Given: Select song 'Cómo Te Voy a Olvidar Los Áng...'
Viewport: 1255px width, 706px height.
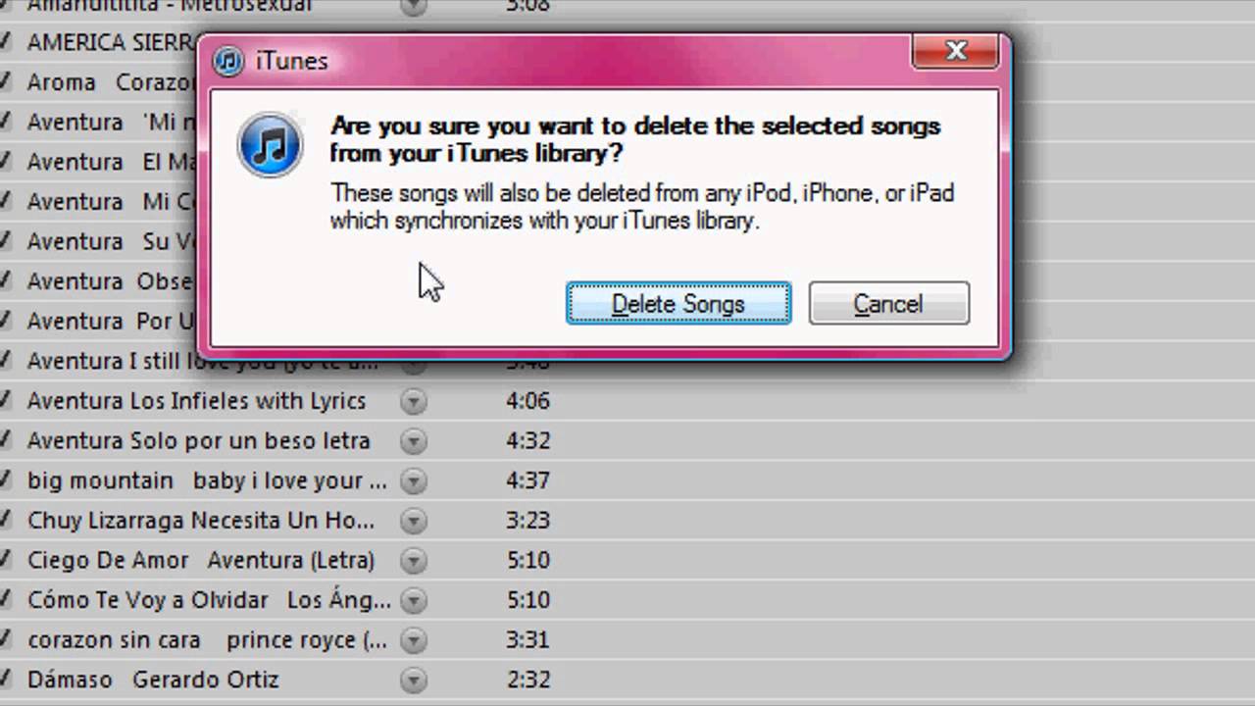Looking at the screenshot, I should [x=209, y=600].
